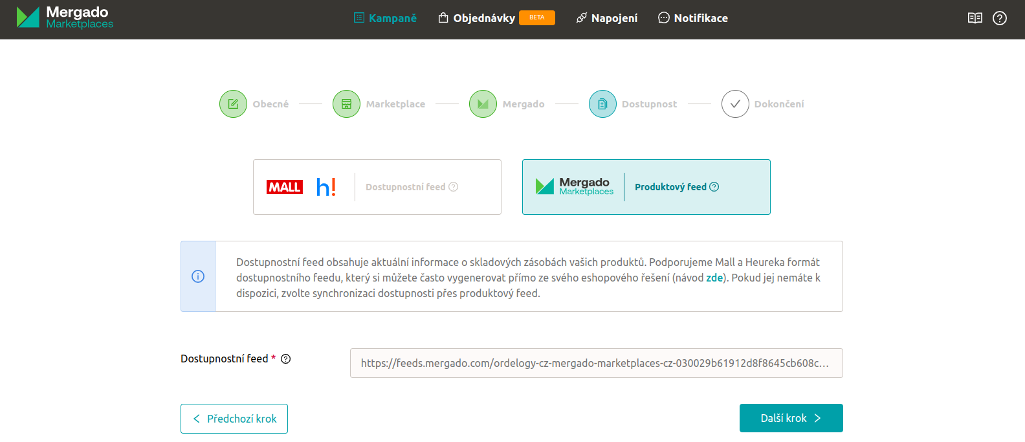Show tooltip next to Dostupnostní feed label
This screenshot has height=442, width=1025.
coord(285,359)
